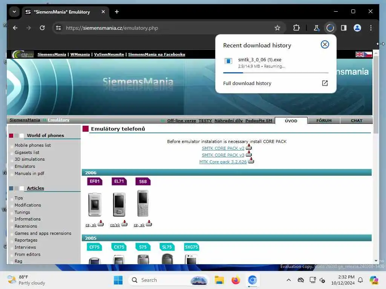Image resolution: width=386 pixels, height=289 pixels.
Task: Show hidden system tray icons
Action: [288, 280]
